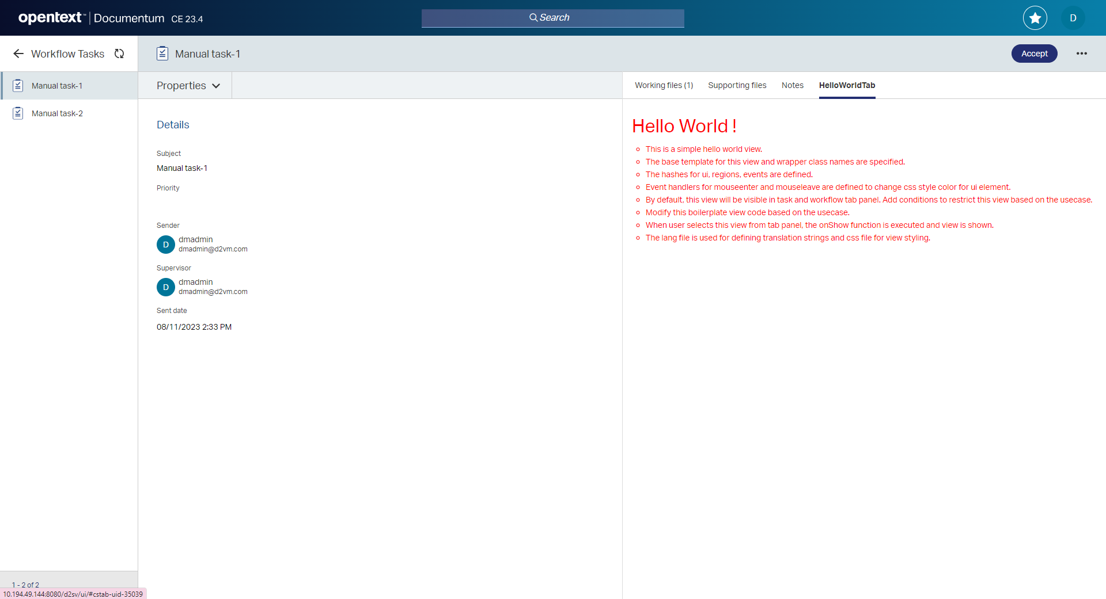Screen dimensions: 1106x599
Task: Select Manual task-2 from the task list
Action: click(x=56, y=113)
